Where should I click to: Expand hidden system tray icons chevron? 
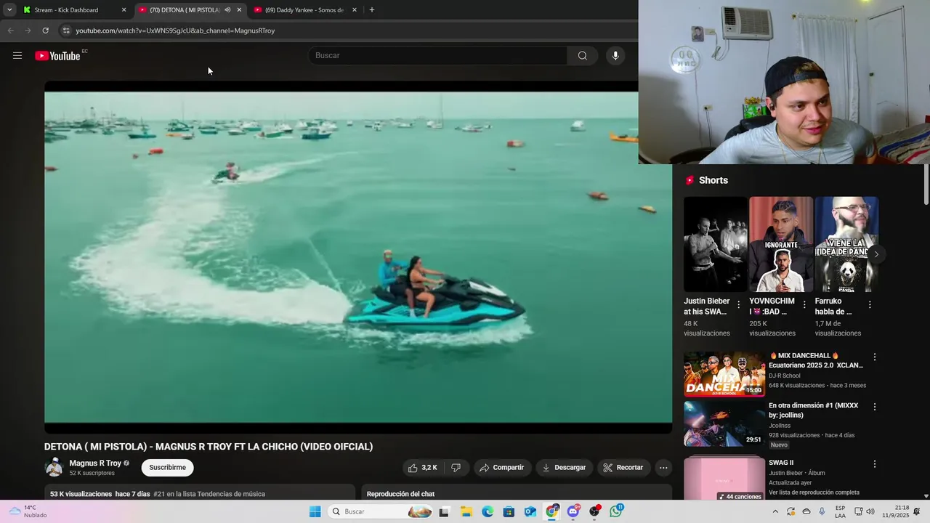775,511
